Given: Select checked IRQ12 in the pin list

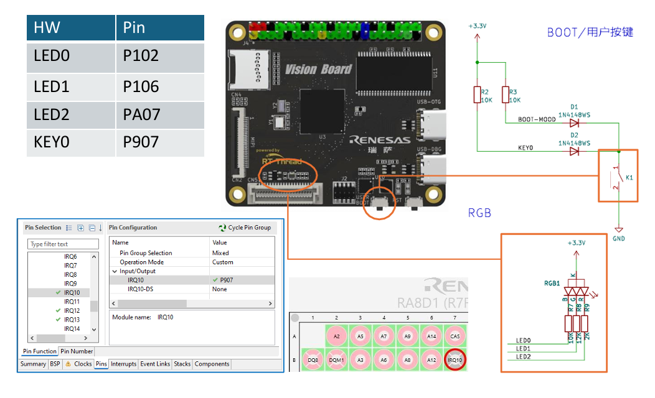Looking at the screenshot, I should point(72,311).
